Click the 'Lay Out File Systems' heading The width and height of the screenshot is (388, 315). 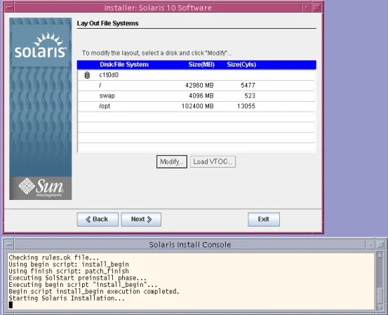107,23
